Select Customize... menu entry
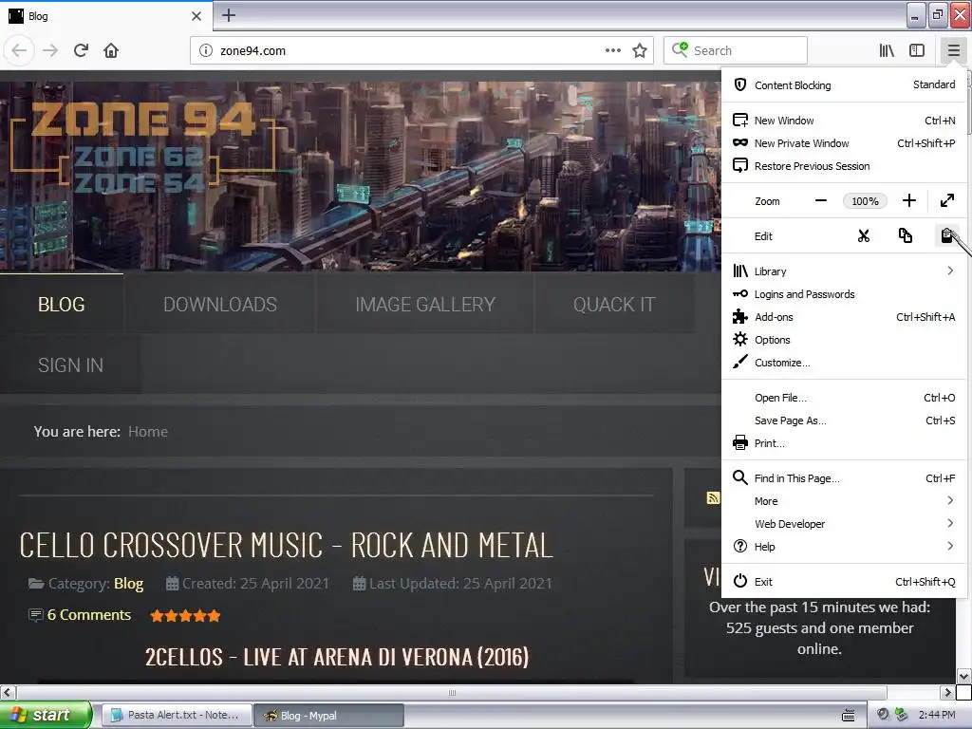The width and height of the screenshot is (972, 729). point(844,363)
